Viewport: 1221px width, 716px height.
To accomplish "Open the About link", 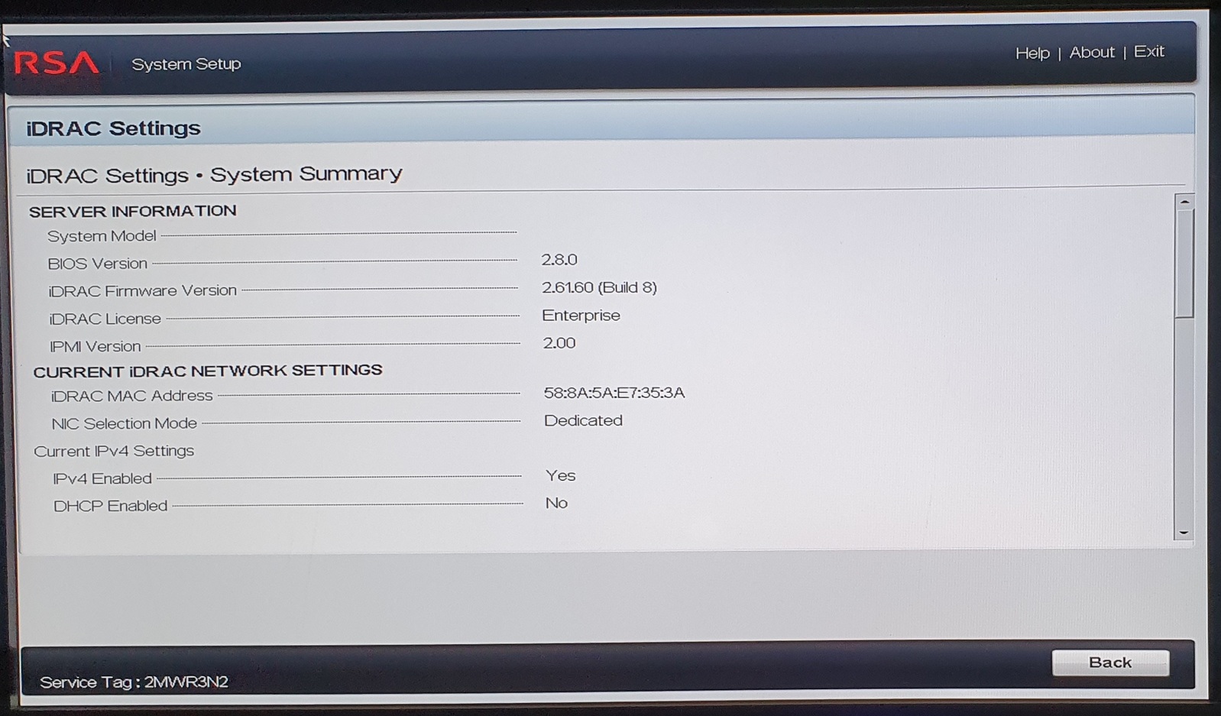I will (1092, 53).
